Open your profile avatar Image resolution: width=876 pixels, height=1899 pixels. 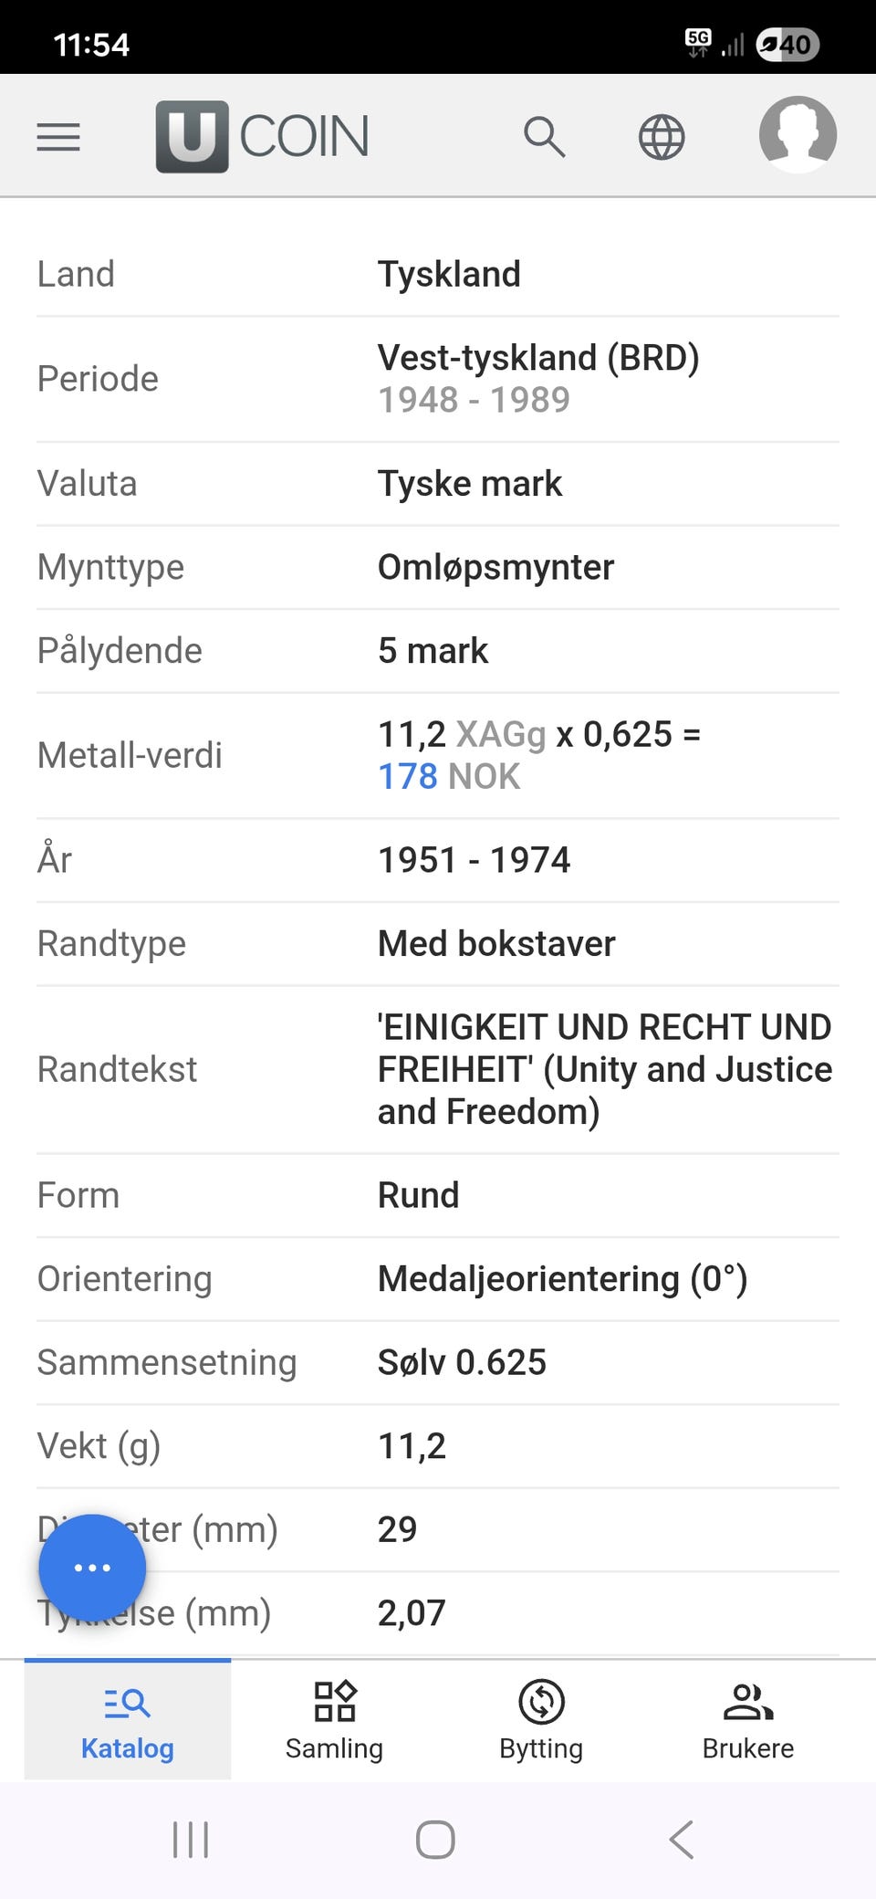798,137
